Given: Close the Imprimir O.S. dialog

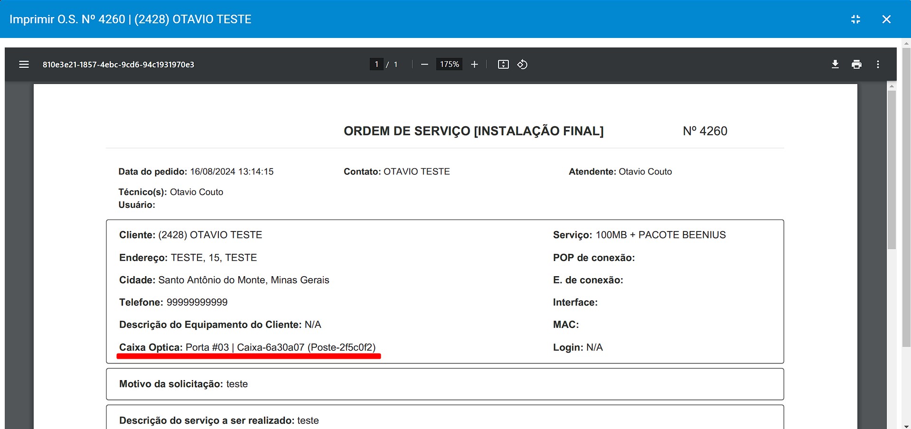Looking at the screenshot, I should (x=886, y=19).
